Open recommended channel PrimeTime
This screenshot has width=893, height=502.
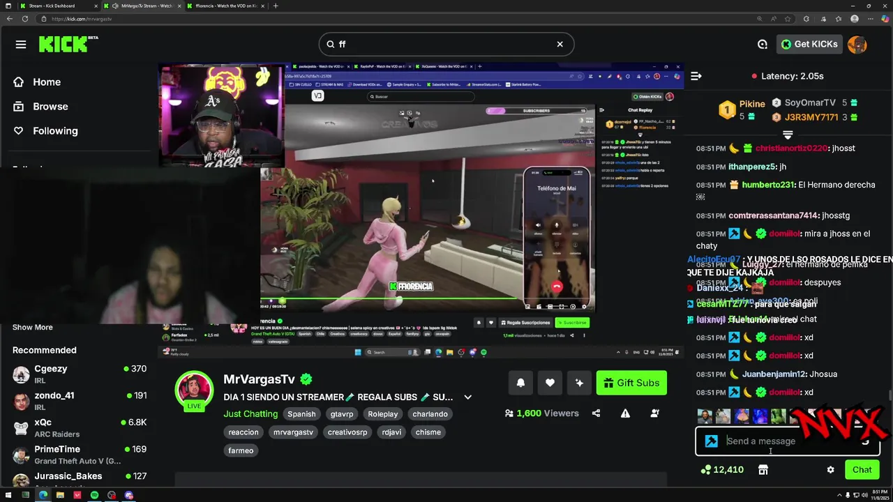click(80, 455)
